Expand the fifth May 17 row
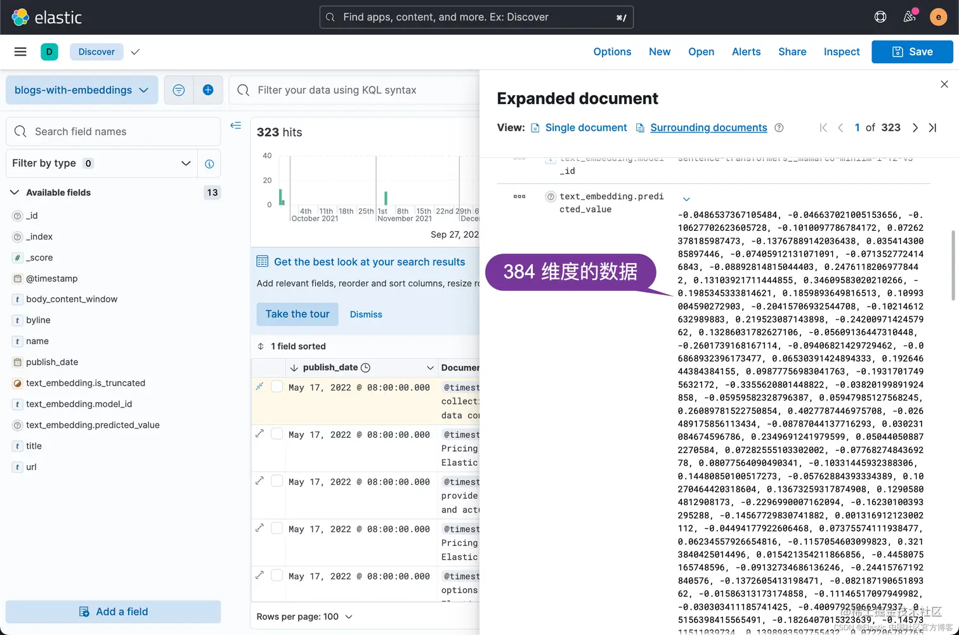The image size is (959, 635). click(259, 575)
